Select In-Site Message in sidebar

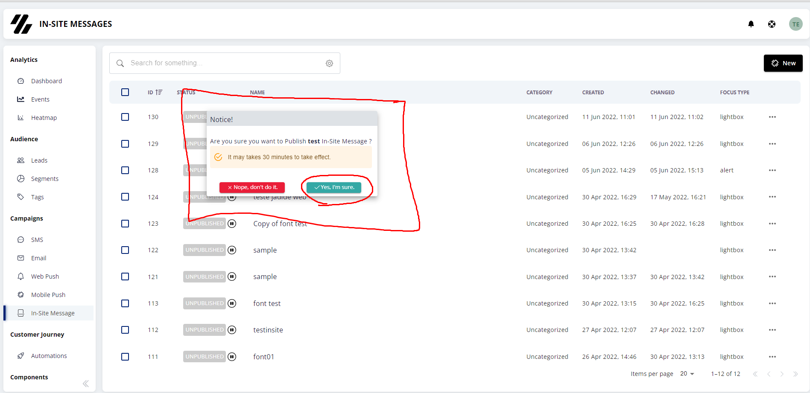pyautogui.click(x=49, y=313)
